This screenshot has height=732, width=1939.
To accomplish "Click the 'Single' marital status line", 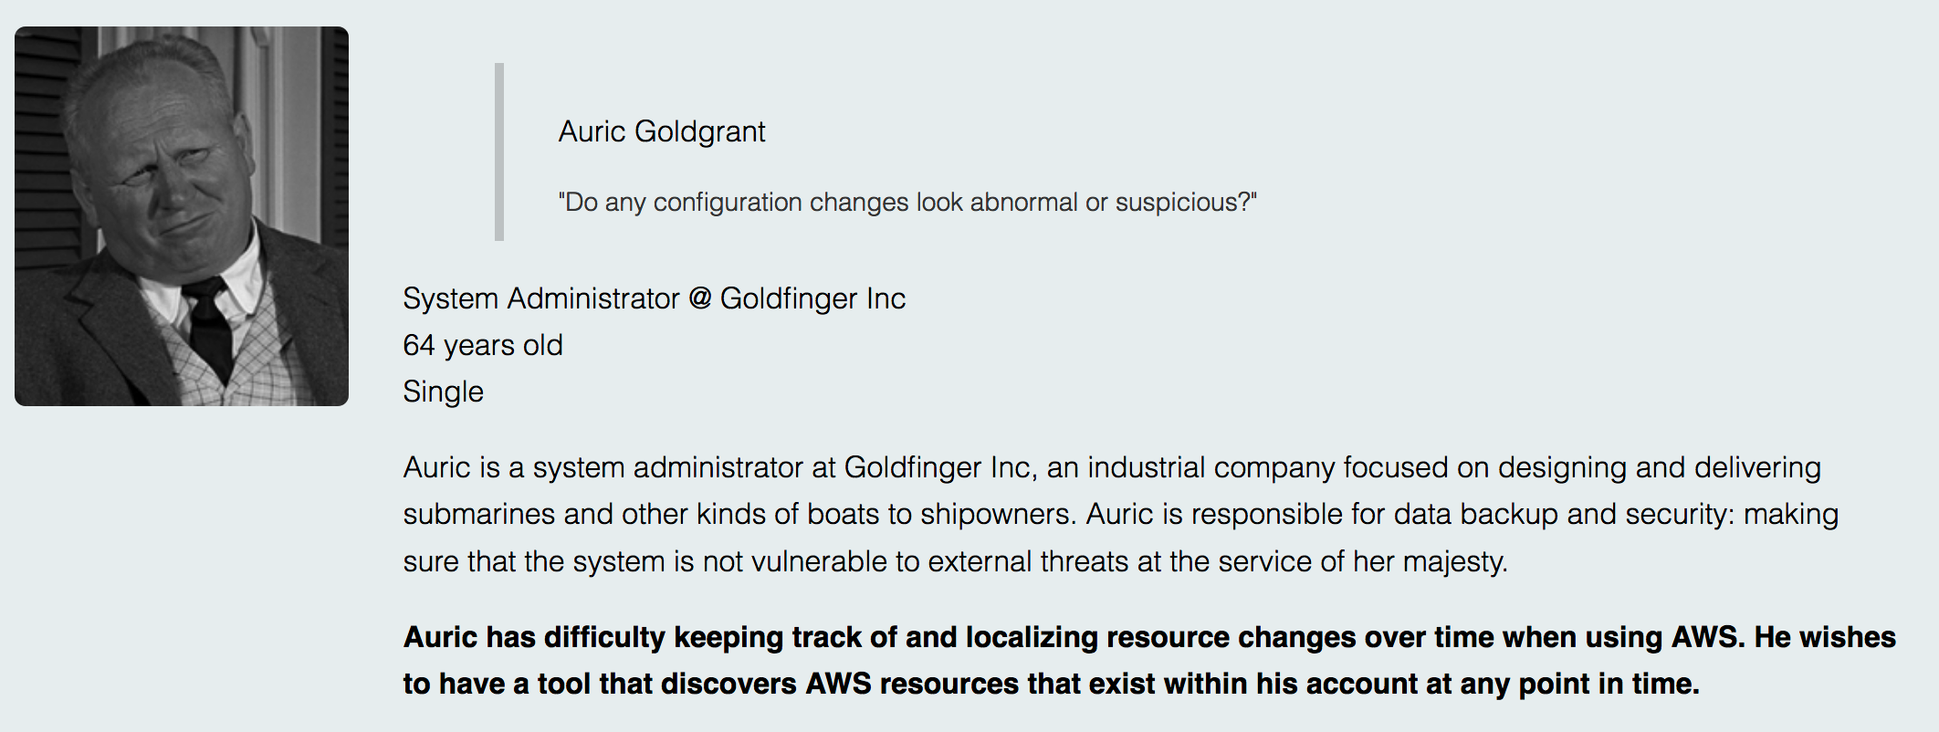I will [x=443, y=392].
